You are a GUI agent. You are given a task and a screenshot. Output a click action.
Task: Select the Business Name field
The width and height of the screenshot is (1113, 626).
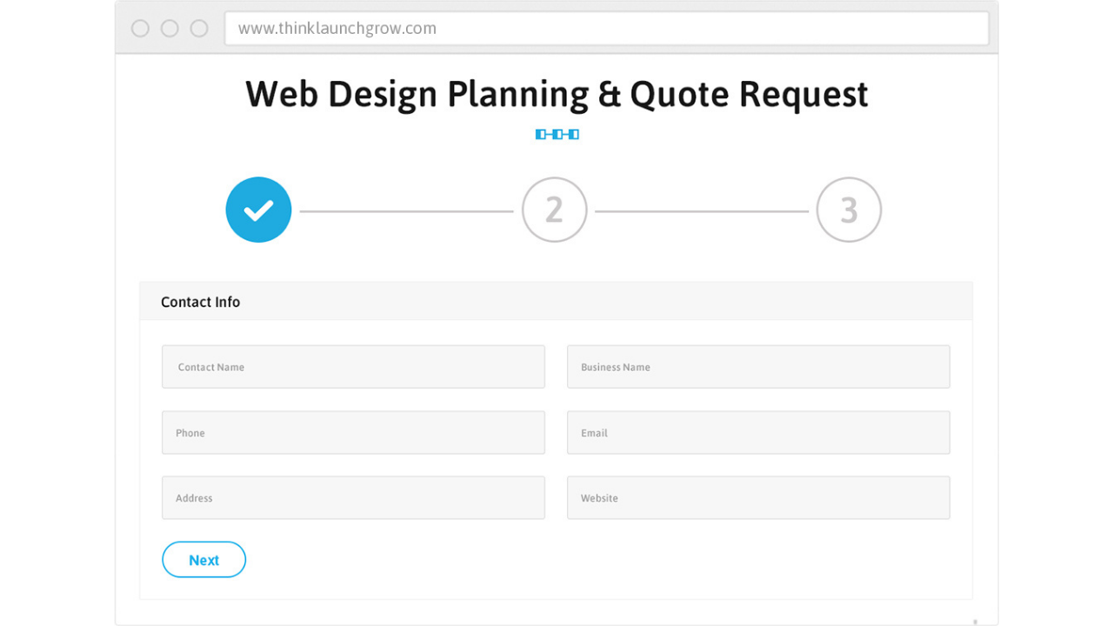pos(757,367)
